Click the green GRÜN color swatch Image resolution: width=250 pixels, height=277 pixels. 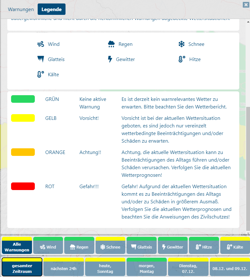point(23,99)
